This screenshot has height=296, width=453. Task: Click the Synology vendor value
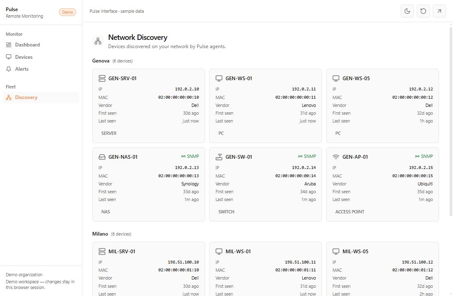point(190,184)
